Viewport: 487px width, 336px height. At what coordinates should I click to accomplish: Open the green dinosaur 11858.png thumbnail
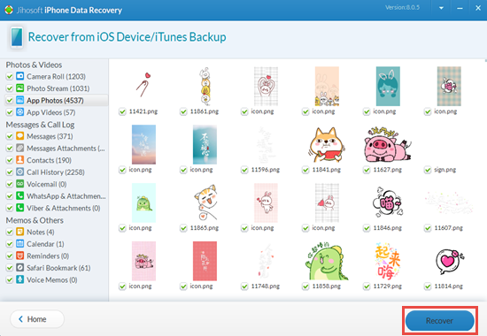[x=327, y=261]
